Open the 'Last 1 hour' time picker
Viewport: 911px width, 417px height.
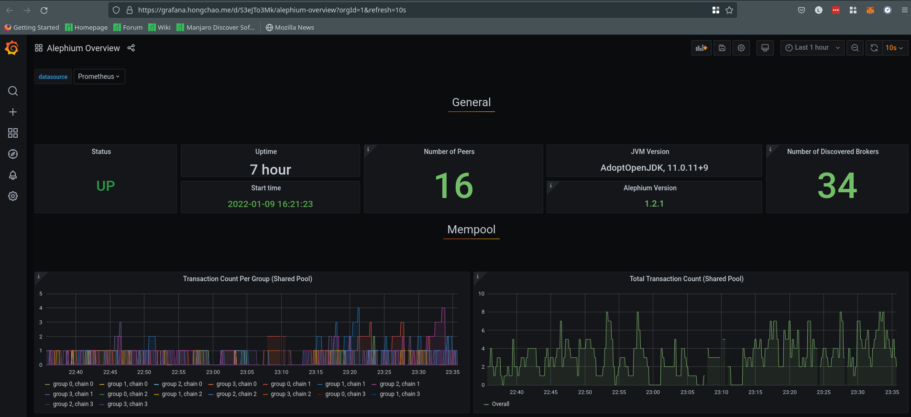pyautogui.click(x=812, y=48)
